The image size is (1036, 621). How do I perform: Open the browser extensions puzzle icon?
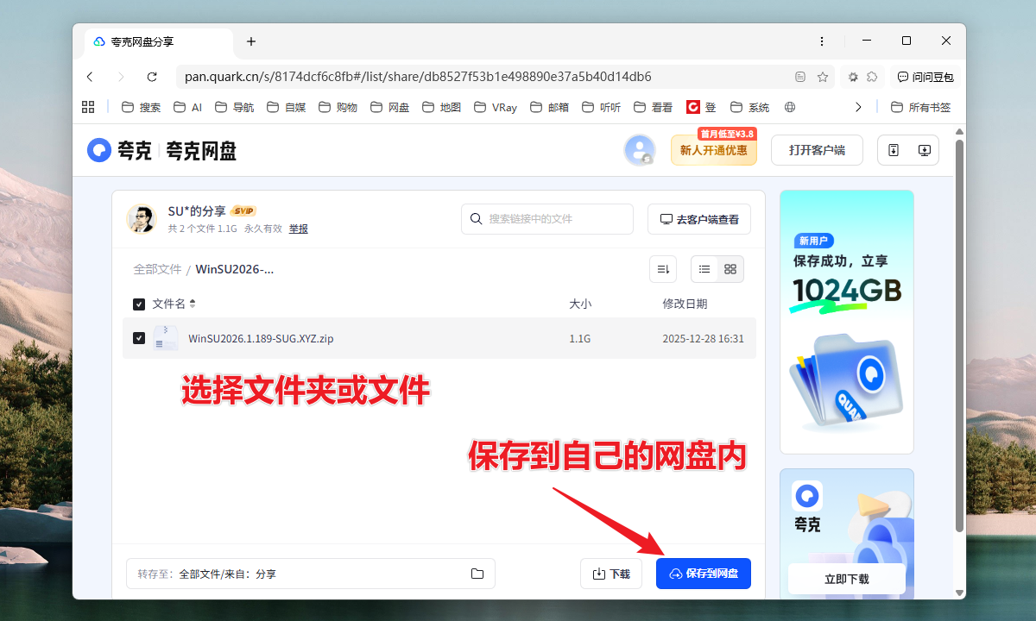point(872,77)
